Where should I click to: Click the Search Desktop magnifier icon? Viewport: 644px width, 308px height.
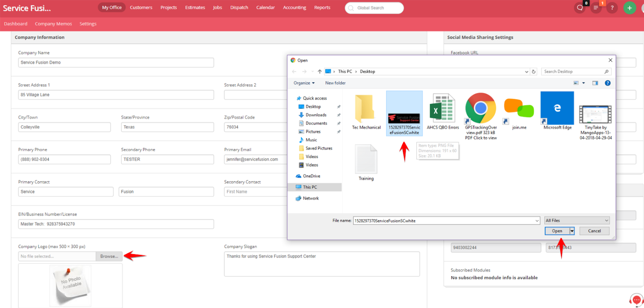(606, 72)
